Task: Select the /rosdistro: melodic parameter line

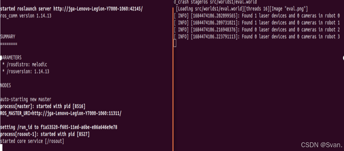Action: (x=25, y=65)
